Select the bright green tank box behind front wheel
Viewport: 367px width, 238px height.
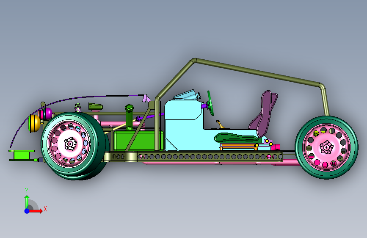point(138,141)
